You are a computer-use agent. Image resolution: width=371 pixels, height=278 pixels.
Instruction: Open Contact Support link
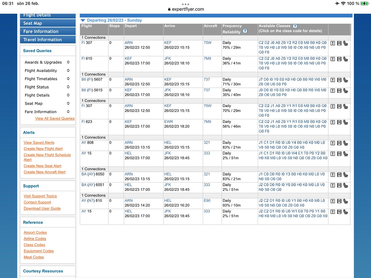pyautogui.click(x=37, y=202)
